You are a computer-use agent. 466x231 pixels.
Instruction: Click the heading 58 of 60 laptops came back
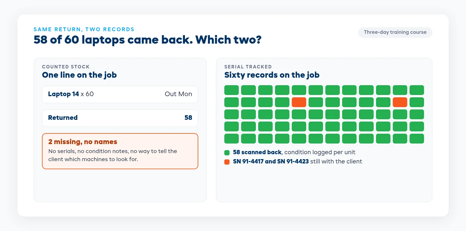(x=147, y=40)
